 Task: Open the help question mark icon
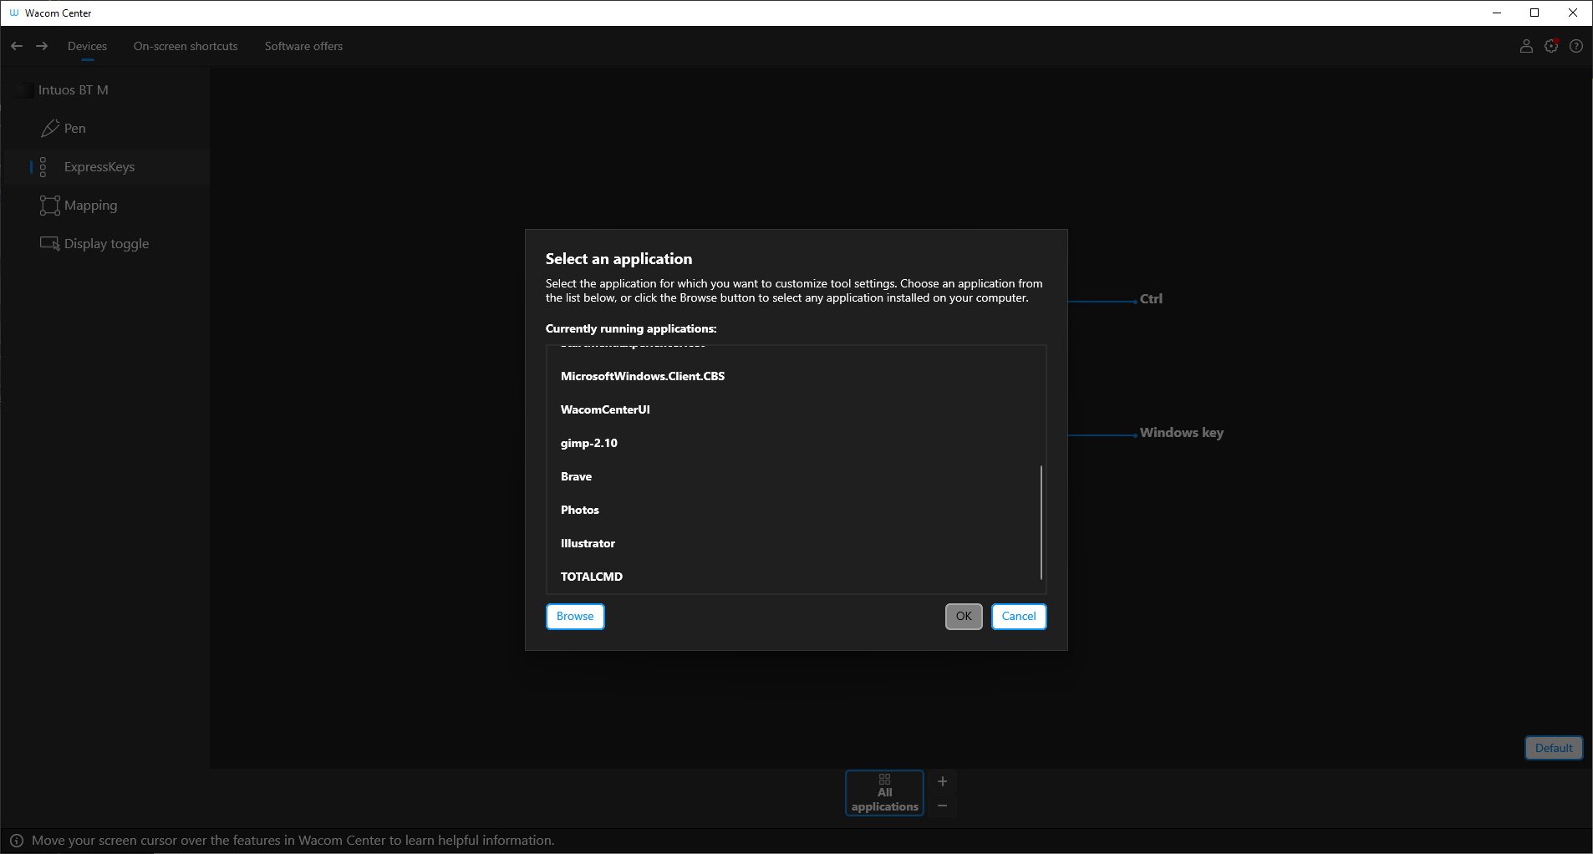pos(1576,47)
